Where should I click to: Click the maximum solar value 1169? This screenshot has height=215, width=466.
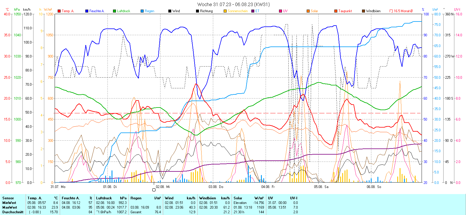[261, 207]
